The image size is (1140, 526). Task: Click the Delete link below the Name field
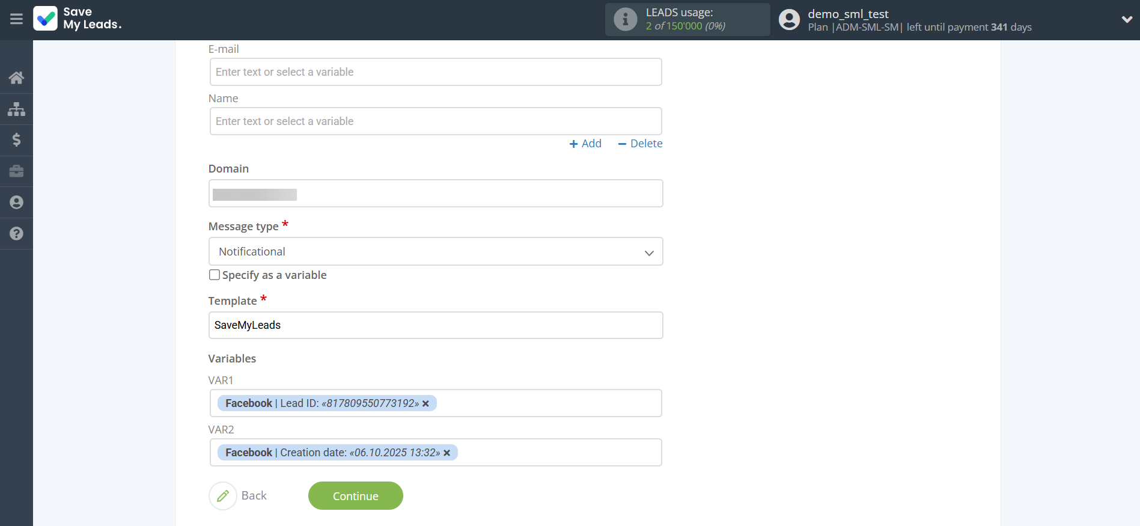click(x=640, y=144)
